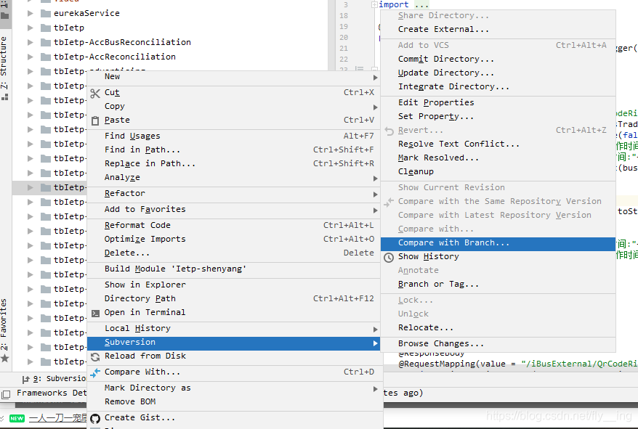The width and height of the screenshot is (638, 429).
Task: Choose Build Module 'Ietp-shenyang'
Action: (x=233, y=269)
